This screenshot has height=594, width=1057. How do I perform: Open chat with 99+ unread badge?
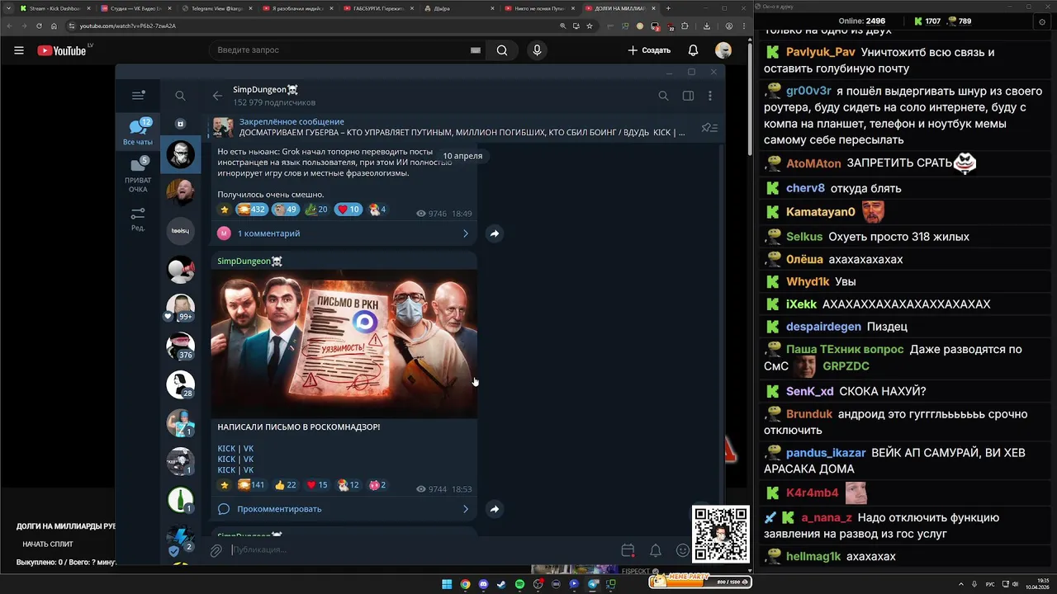[x=180, y=309]
